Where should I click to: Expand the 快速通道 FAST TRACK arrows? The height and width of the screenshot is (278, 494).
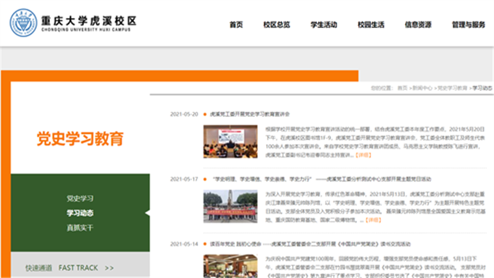tap(109, 268)
